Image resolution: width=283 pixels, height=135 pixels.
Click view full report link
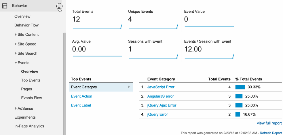tap(269, 123)
